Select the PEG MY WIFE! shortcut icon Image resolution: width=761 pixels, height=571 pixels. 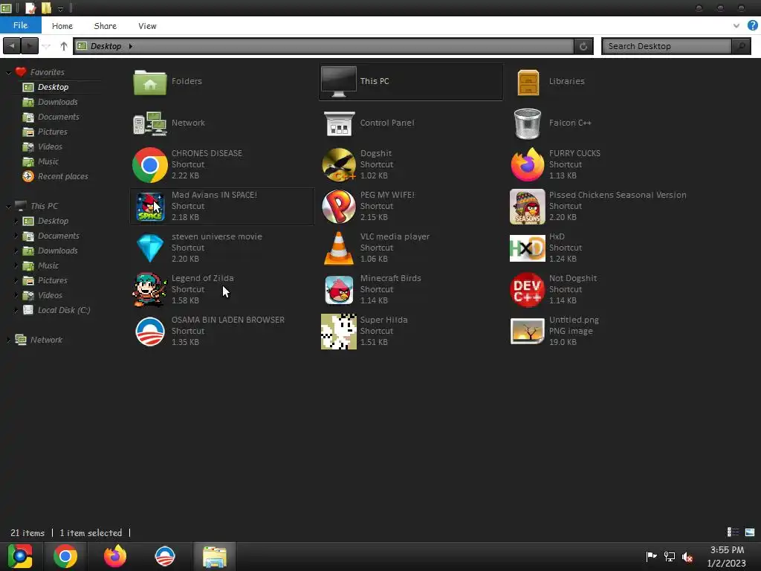pyautogui.click(x=339, y=207)
